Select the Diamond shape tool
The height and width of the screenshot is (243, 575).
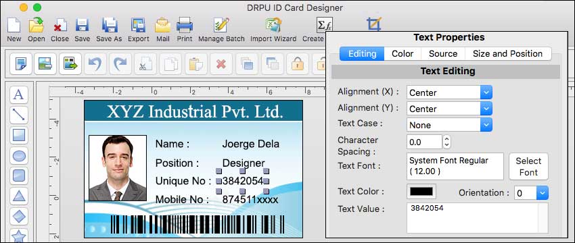pos(19,217)
